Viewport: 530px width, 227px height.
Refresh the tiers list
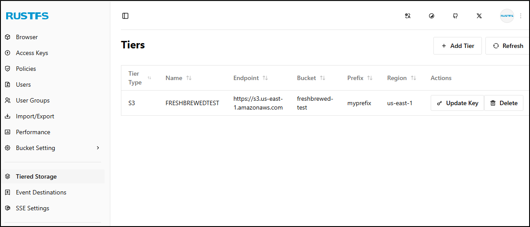click(x=508, y=46)
